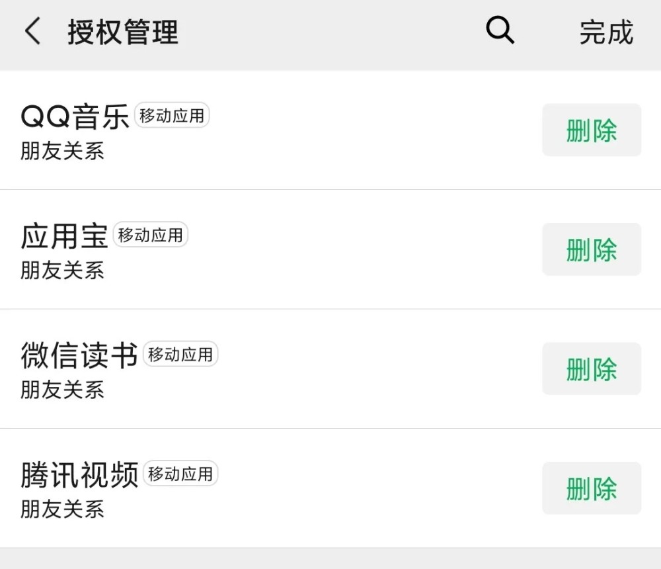This screenshot has width=661, height=569.
Task: Tap the magnifier to search authorized apps
Action: pos(500,30)
